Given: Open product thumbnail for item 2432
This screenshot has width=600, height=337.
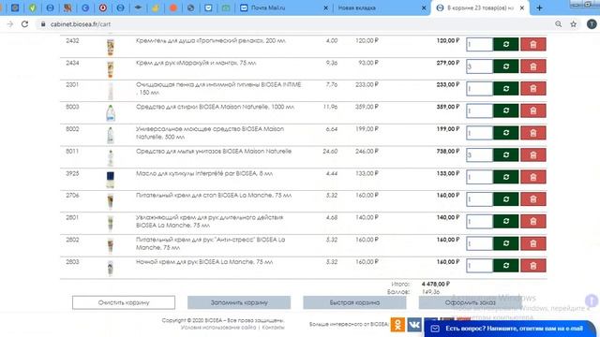Looking at the screenshot, I should (111, 47).
